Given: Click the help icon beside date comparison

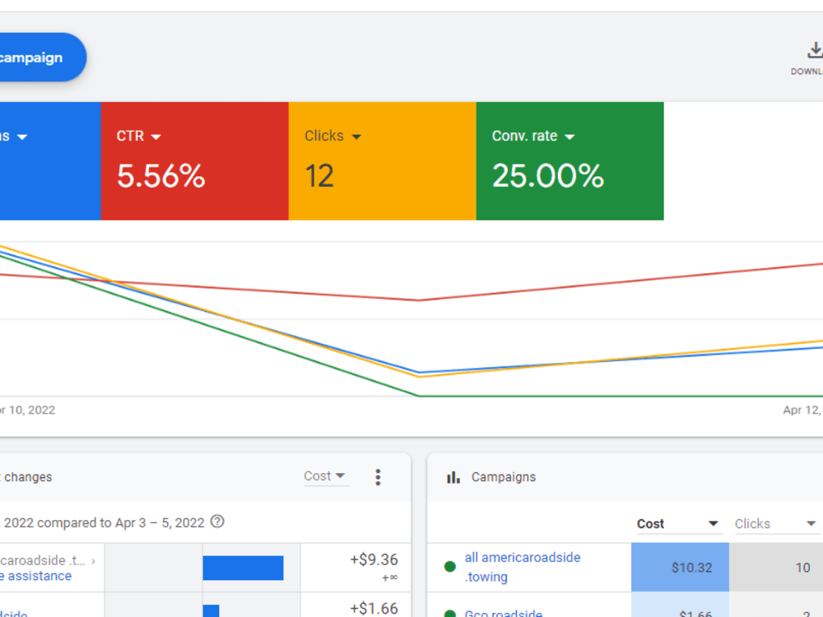Looking at the screenshot, I should 217,522.
